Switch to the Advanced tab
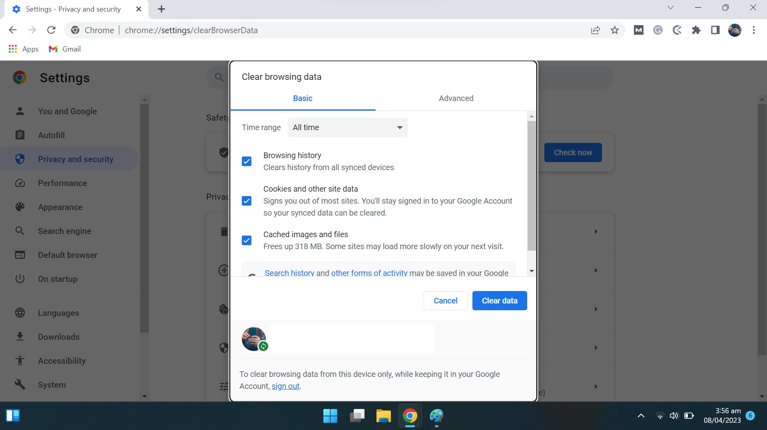This screenshot has width=767, height=430. [x=456, y=99]
